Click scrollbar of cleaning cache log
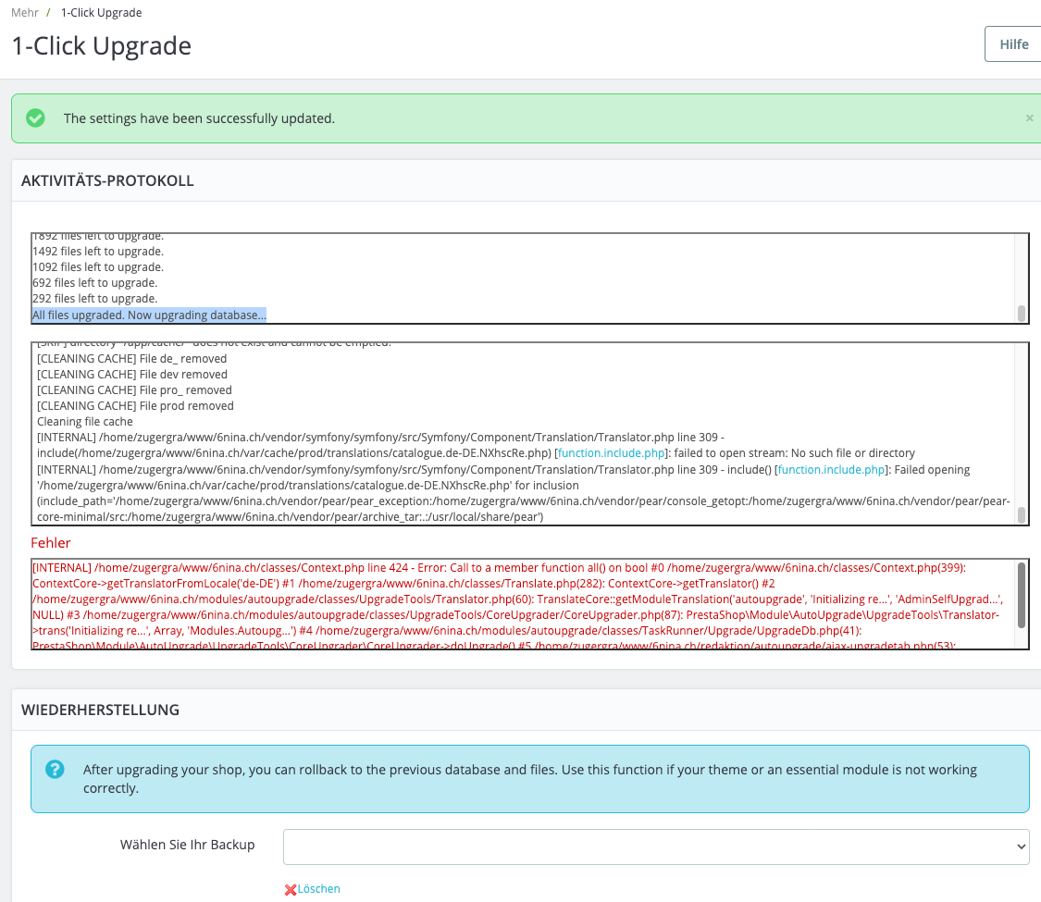 (x=1021, y=514)
